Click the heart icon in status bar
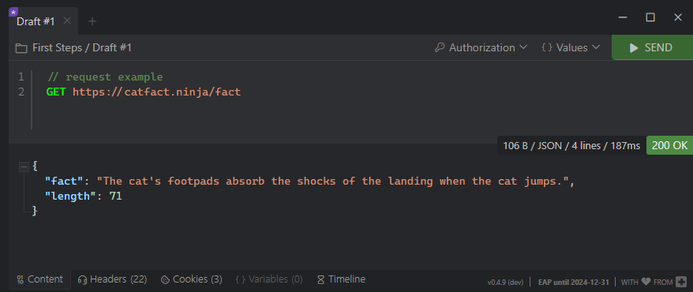 (646, 282)
